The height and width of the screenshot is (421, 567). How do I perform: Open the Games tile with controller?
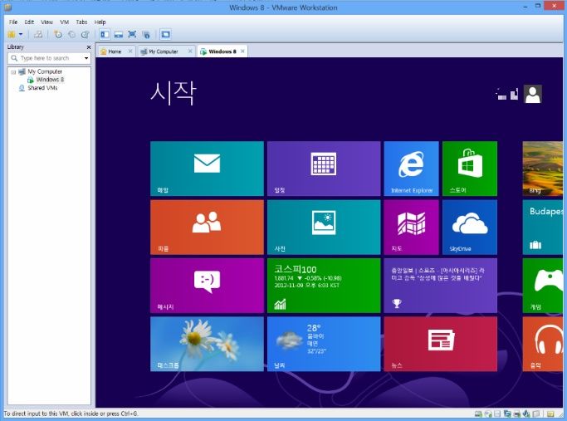click(543, 286)
